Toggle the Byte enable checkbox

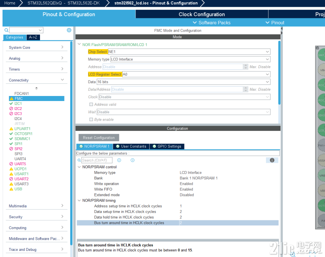point(91,119)
